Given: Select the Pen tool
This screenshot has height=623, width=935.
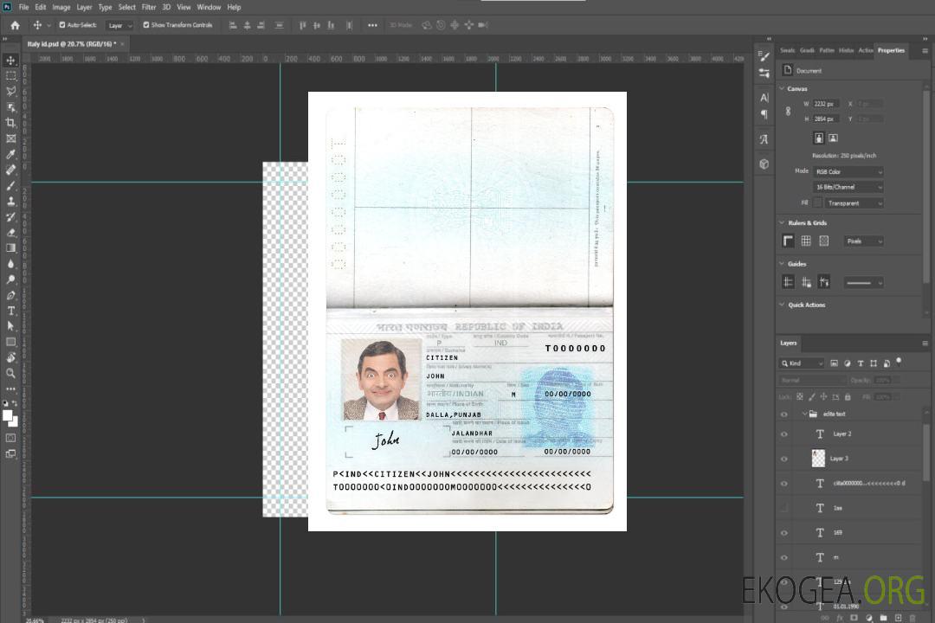Looking at the screenshot, I should coord(10,295).
